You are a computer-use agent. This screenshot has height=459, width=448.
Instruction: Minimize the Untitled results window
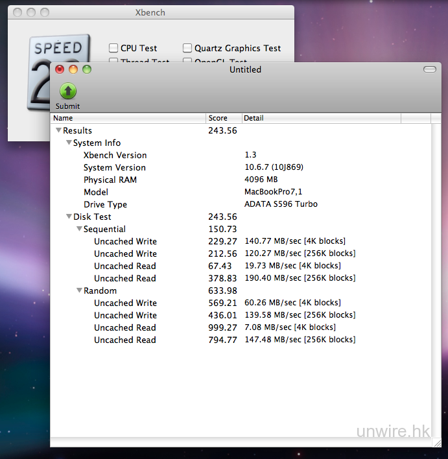(x=73, y=69)
